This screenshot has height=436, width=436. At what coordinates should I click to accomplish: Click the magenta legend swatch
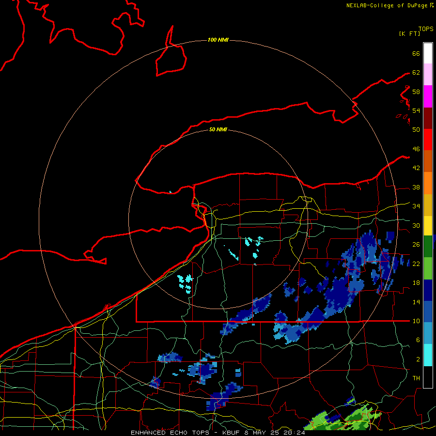[x=428, y=96]
